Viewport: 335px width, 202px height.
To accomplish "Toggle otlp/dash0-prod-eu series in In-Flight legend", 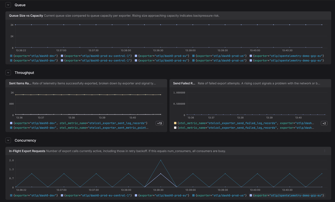I will click(x=162, y=195).
